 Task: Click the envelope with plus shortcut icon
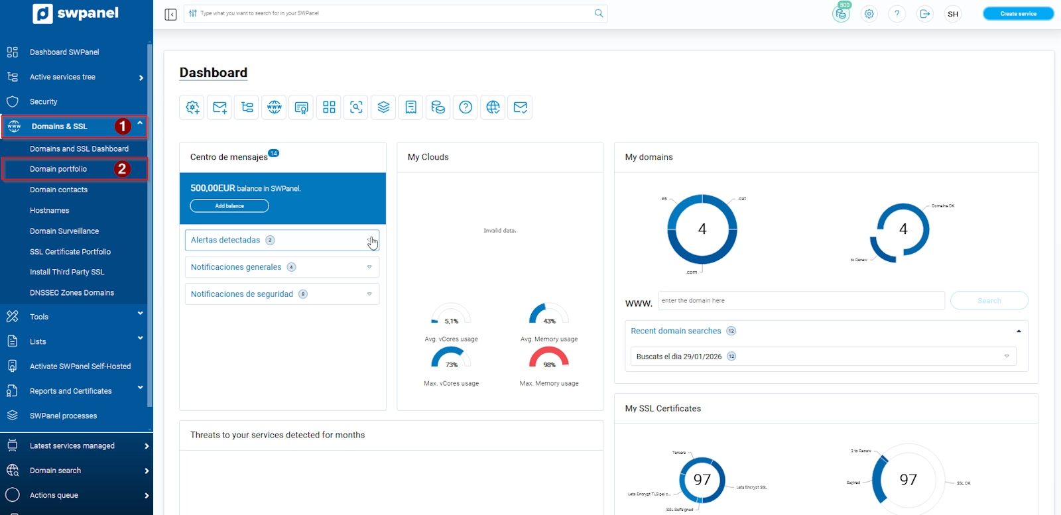point(219,107)
